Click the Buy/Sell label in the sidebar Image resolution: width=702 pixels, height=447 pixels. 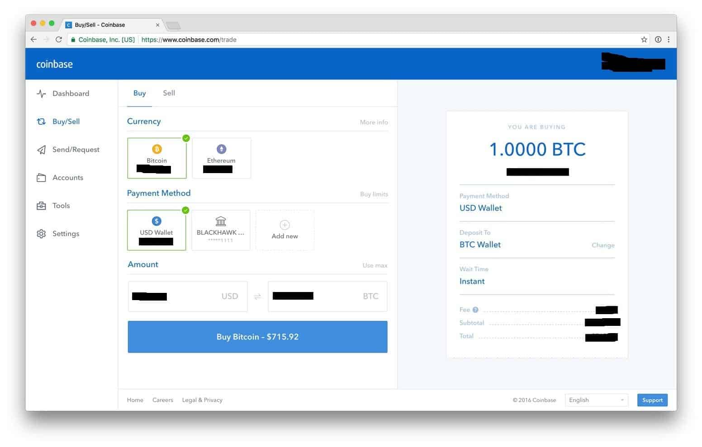[66, 122]
